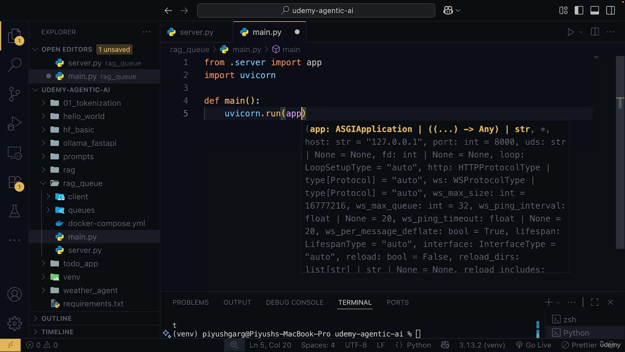Open the Problems panel tab
Viewport: 625px width, 352px height.
[x=190, y=303]
